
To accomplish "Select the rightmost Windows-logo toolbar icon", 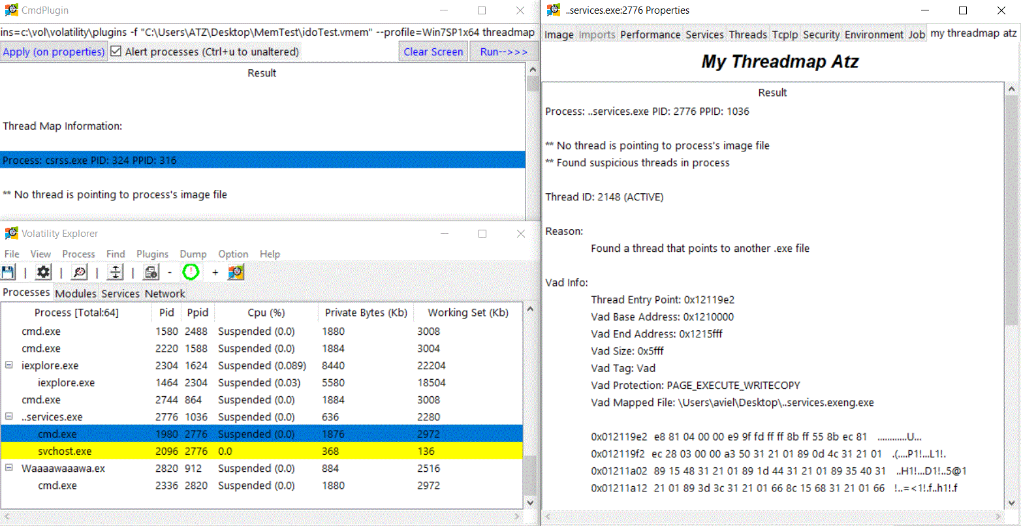I will [235, 271].
